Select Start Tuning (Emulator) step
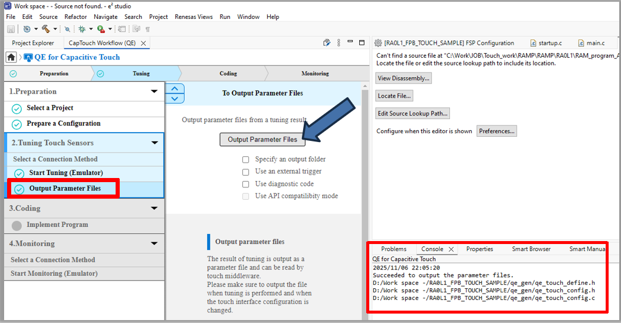Screen dimensions: 621x323 tap(66, 173)
